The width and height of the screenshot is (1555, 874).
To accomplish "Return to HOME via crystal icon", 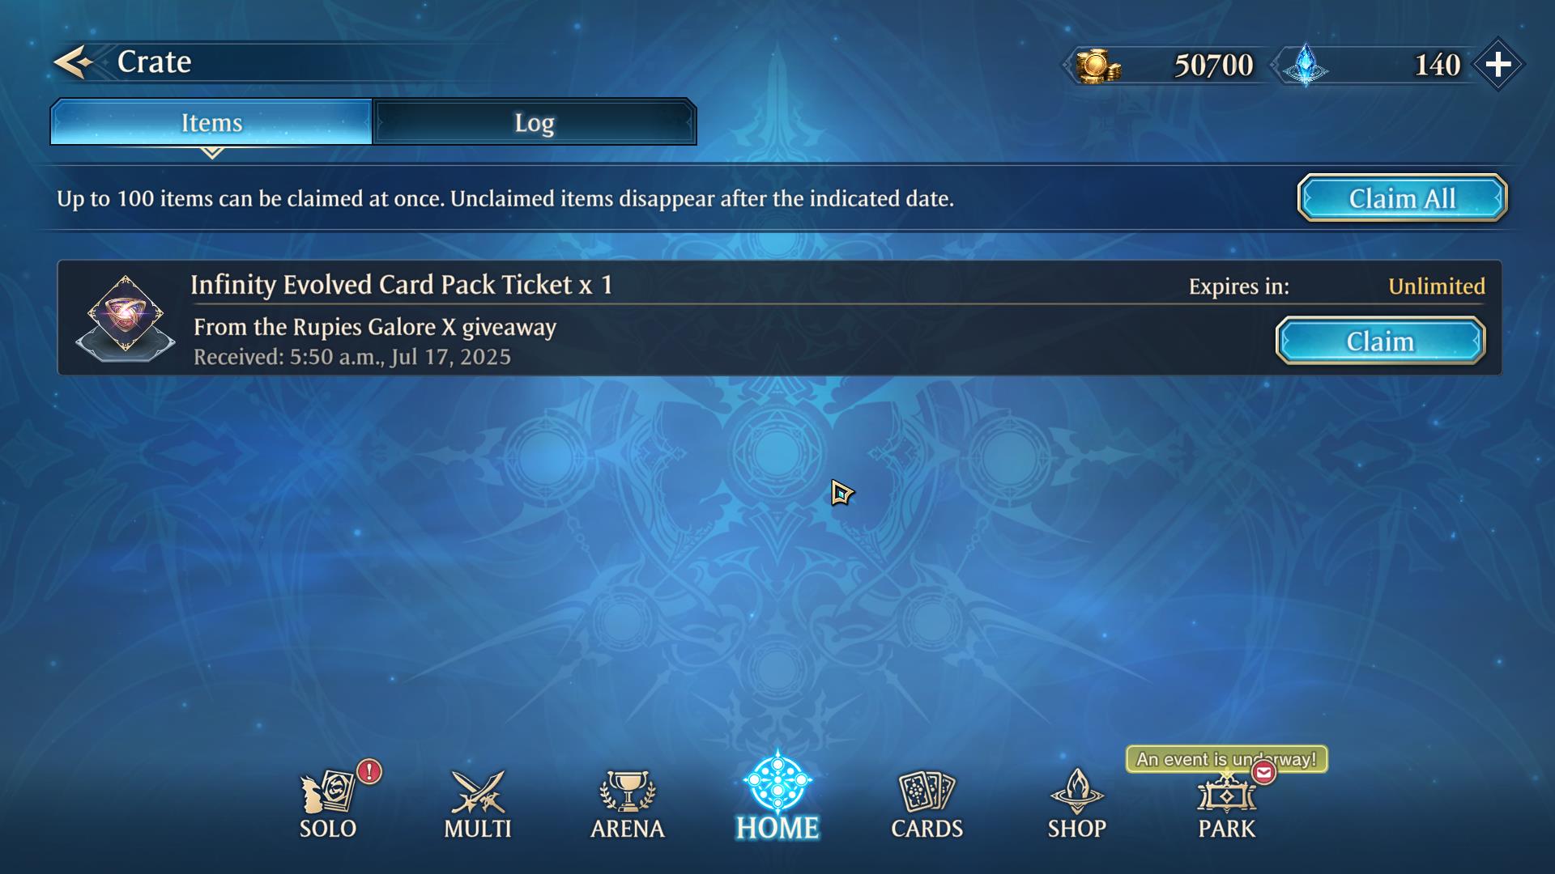I will (x=777, y=782).
